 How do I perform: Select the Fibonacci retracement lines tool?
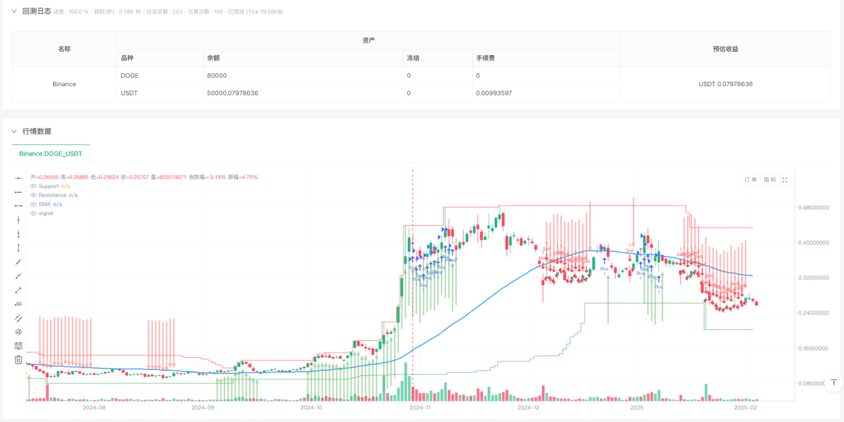pyautogui.click(x=18, y=346)
